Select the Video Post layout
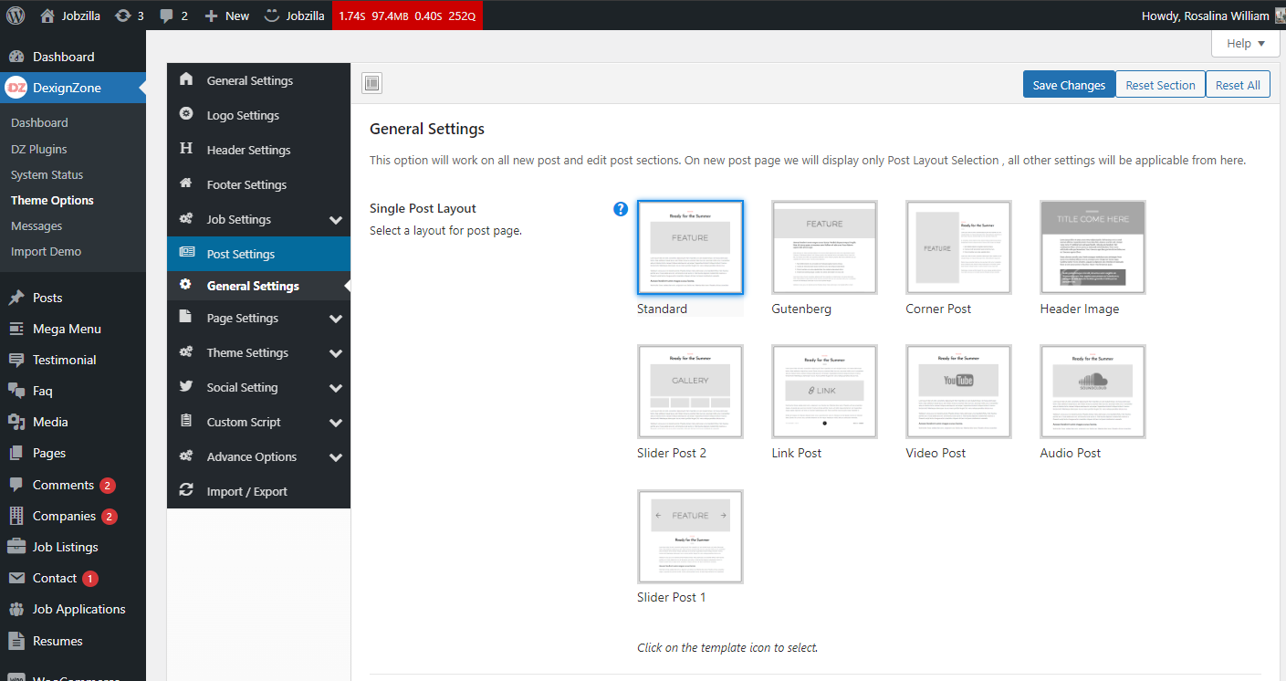Viewport: 1286px width, 681px height. [x=958, y=392]
